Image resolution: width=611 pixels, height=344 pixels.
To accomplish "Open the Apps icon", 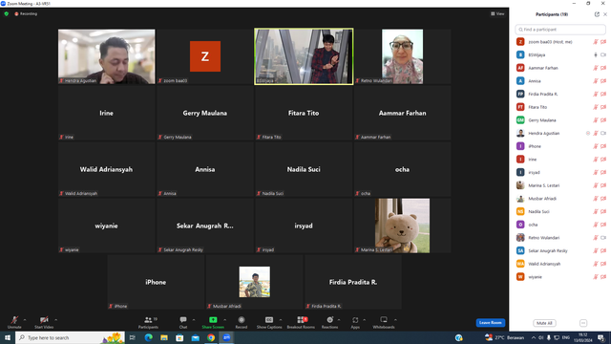I will click(x=355, y=320).
